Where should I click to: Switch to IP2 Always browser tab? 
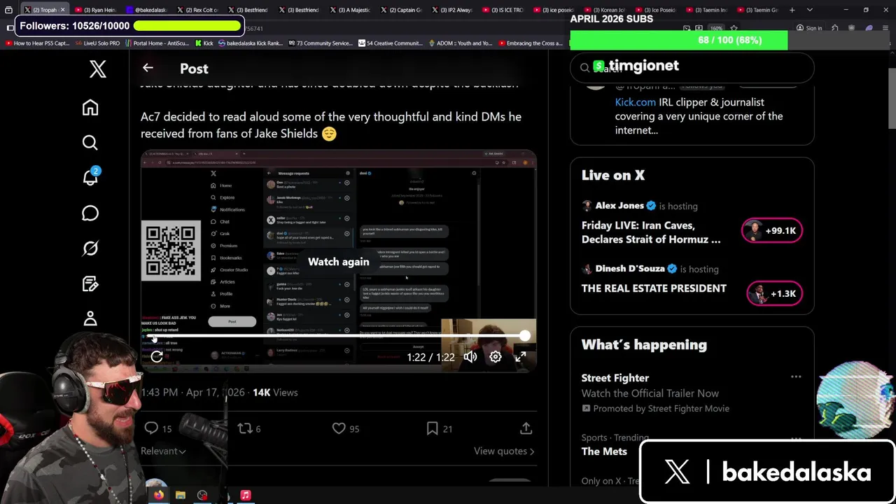click(452, 10)
